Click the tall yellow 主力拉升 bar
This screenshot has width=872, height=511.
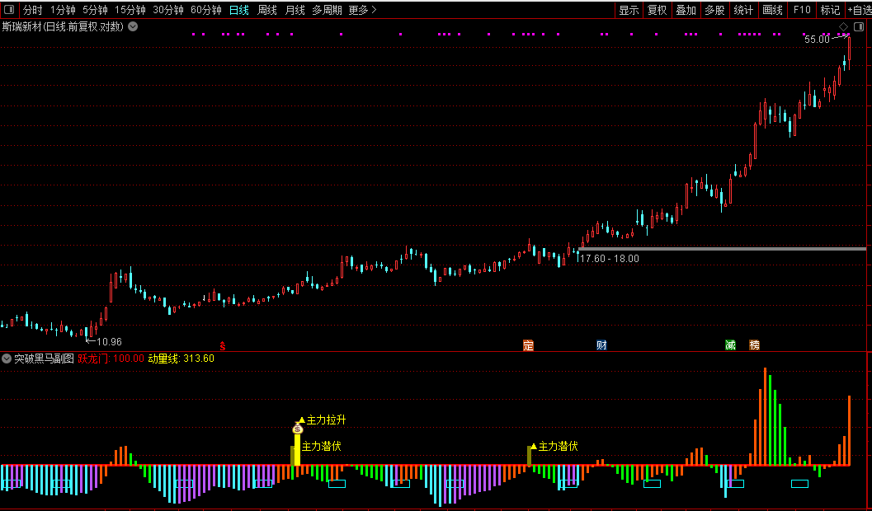click(x=298, y=449)
